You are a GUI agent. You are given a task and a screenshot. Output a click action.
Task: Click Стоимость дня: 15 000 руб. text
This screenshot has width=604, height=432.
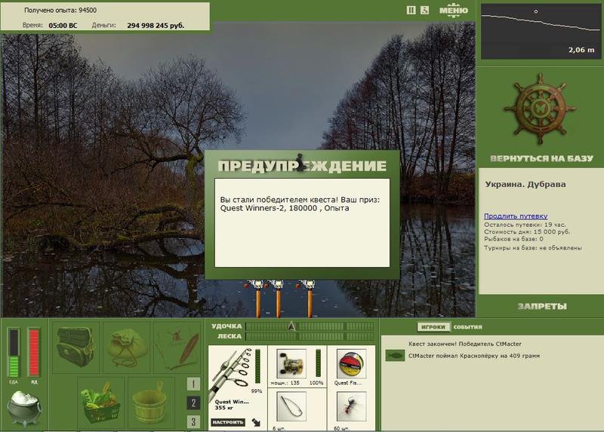pos(526,232)
